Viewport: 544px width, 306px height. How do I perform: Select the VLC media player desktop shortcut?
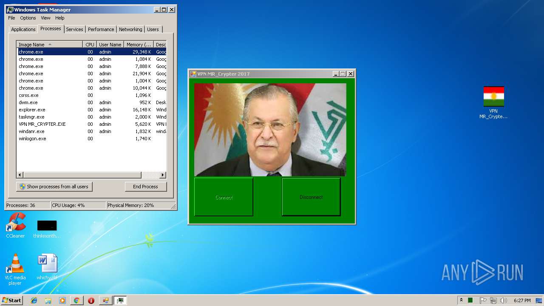coord(15,269)
